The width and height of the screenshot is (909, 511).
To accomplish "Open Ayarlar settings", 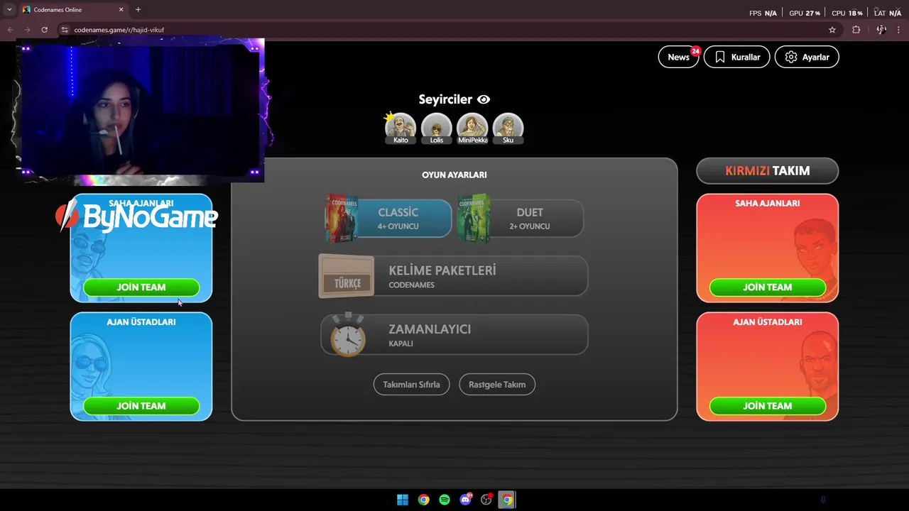I will tap(807, 57).
